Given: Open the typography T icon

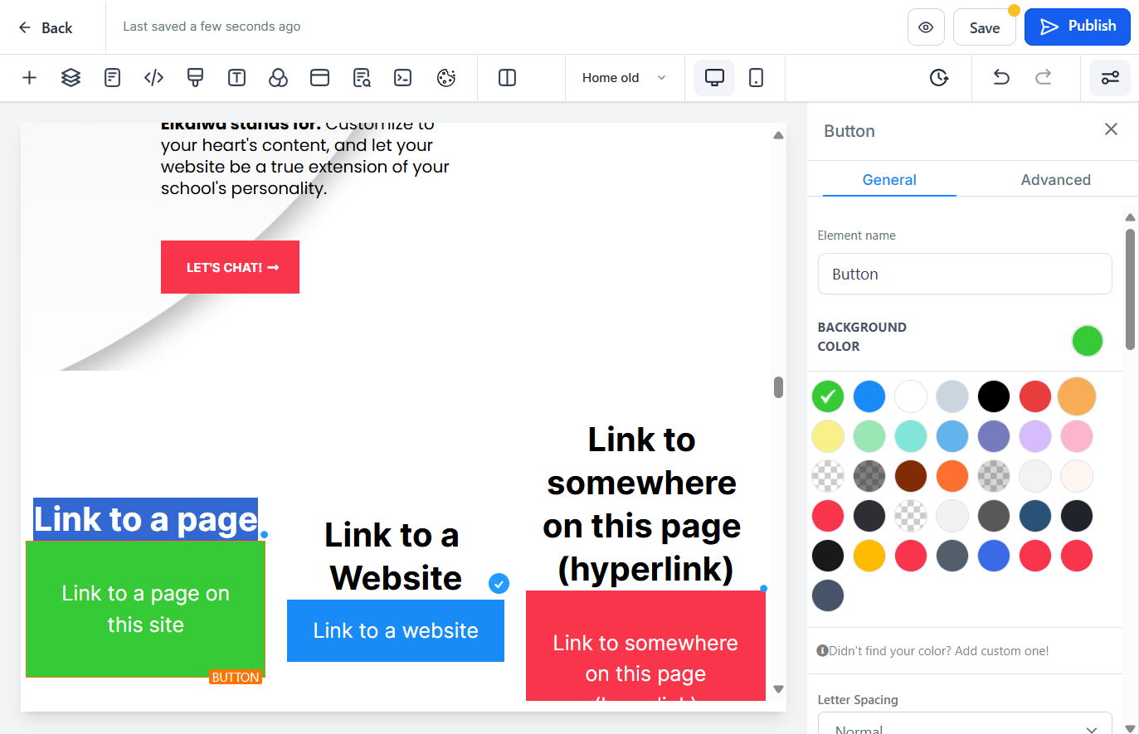Looking at the screenshot, I should click(236, 78).
